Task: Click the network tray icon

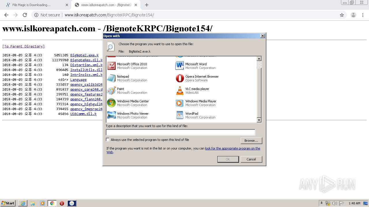Action: coord(328,203)
